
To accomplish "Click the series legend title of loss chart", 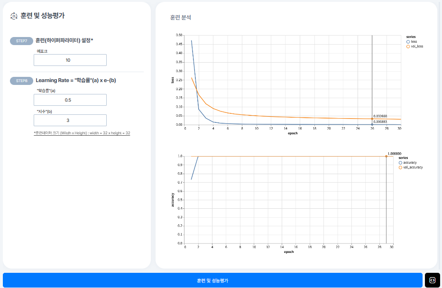I will [x=411, y=37].
